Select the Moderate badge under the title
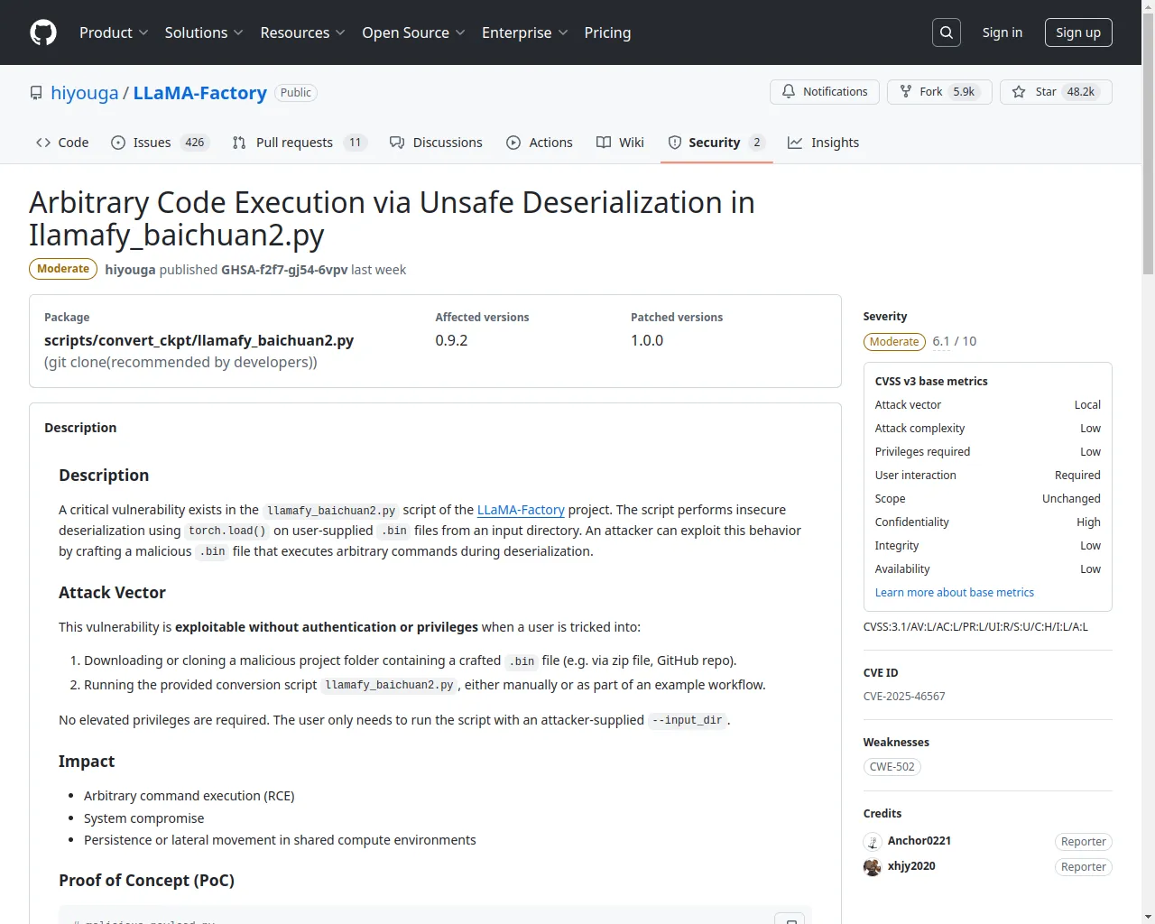This screenshot has height=924, width=1155. click(63, 269)
